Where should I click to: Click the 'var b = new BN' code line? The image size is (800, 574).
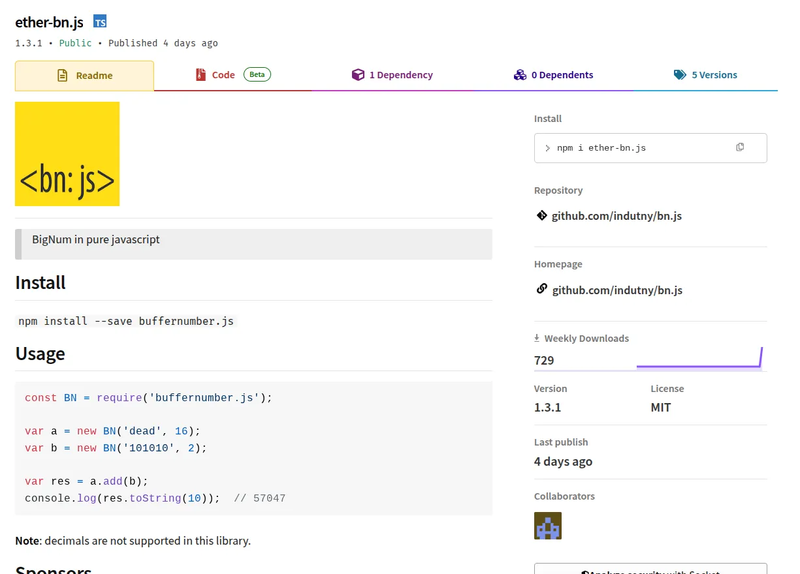[116, 448]
